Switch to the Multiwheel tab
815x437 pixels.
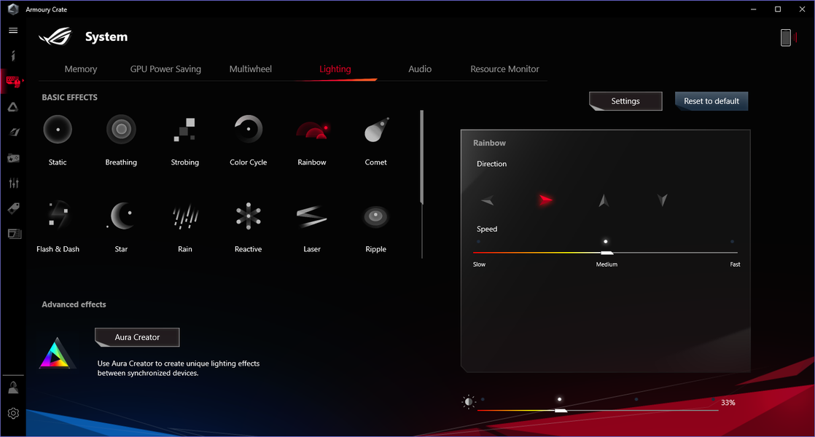click(x=251, y=69)
